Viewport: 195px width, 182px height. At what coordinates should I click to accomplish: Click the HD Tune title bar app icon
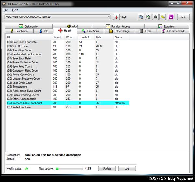pyautogui.click(x=4, y=4)
